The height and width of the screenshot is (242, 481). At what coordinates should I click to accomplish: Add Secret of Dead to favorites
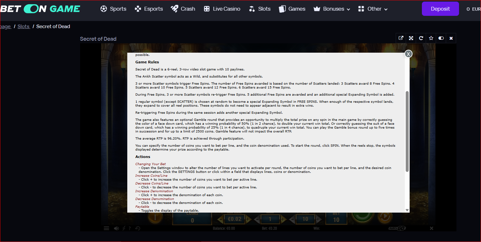pos(431,38)
